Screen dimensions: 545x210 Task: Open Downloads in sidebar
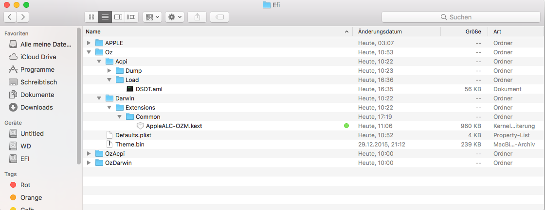[x=31, y=108]
